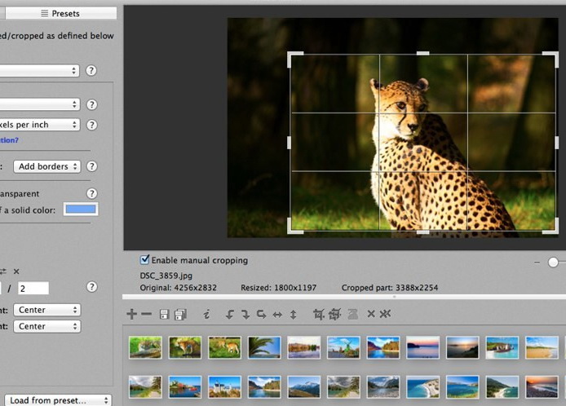
Task: Switch to the Presets tab
Action: click(65, 14)
